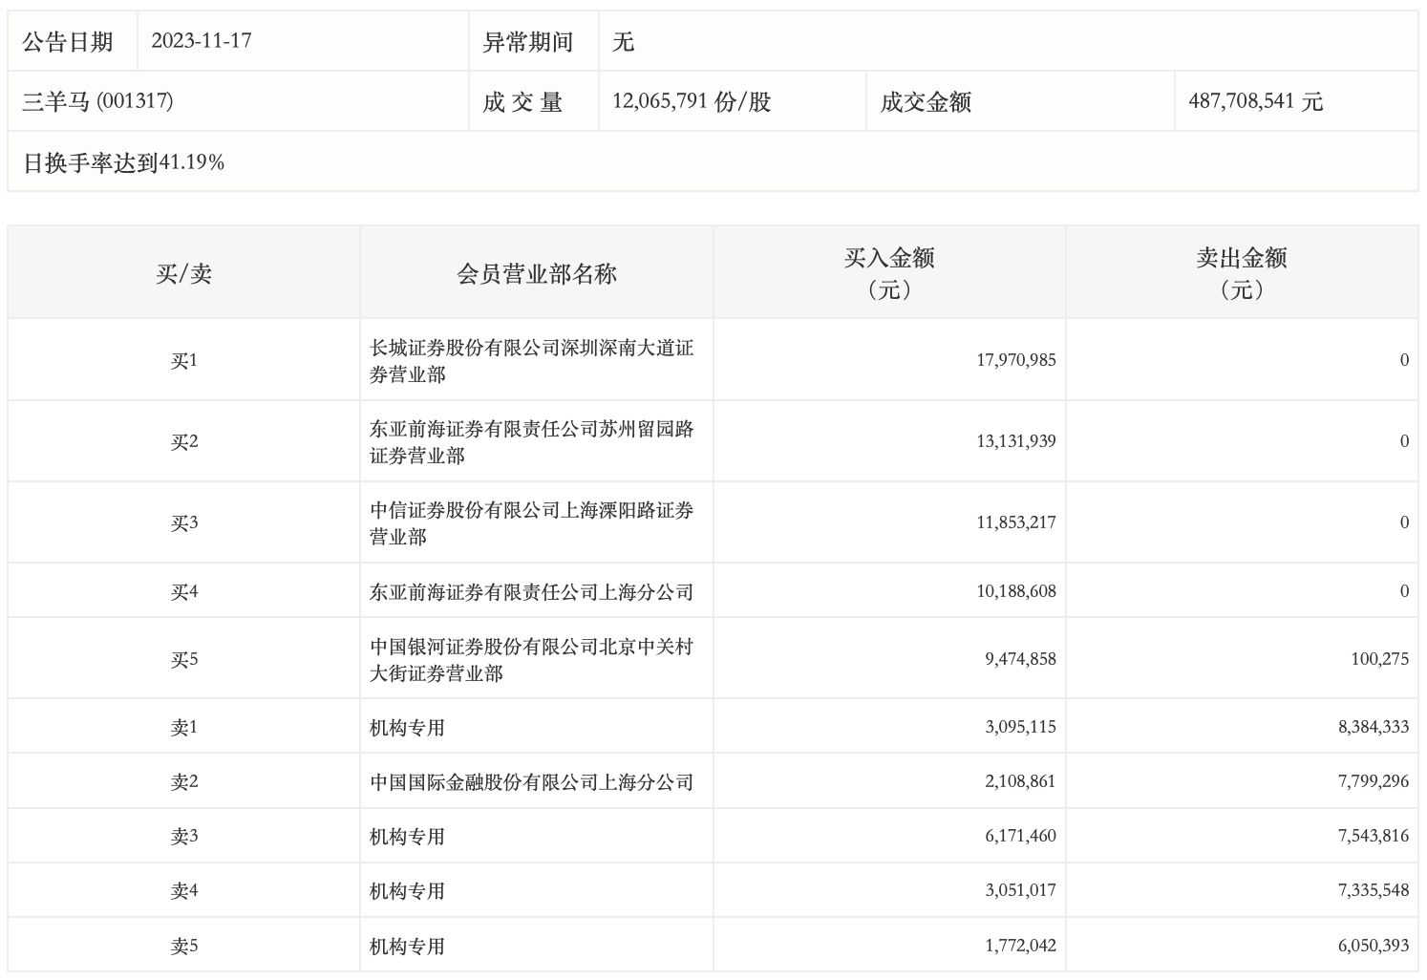Click the 卖5 row label

coord(183,946)
